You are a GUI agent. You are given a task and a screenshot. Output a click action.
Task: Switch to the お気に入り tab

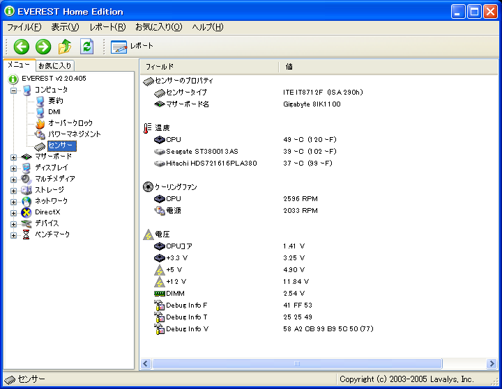tap(55, 66)
